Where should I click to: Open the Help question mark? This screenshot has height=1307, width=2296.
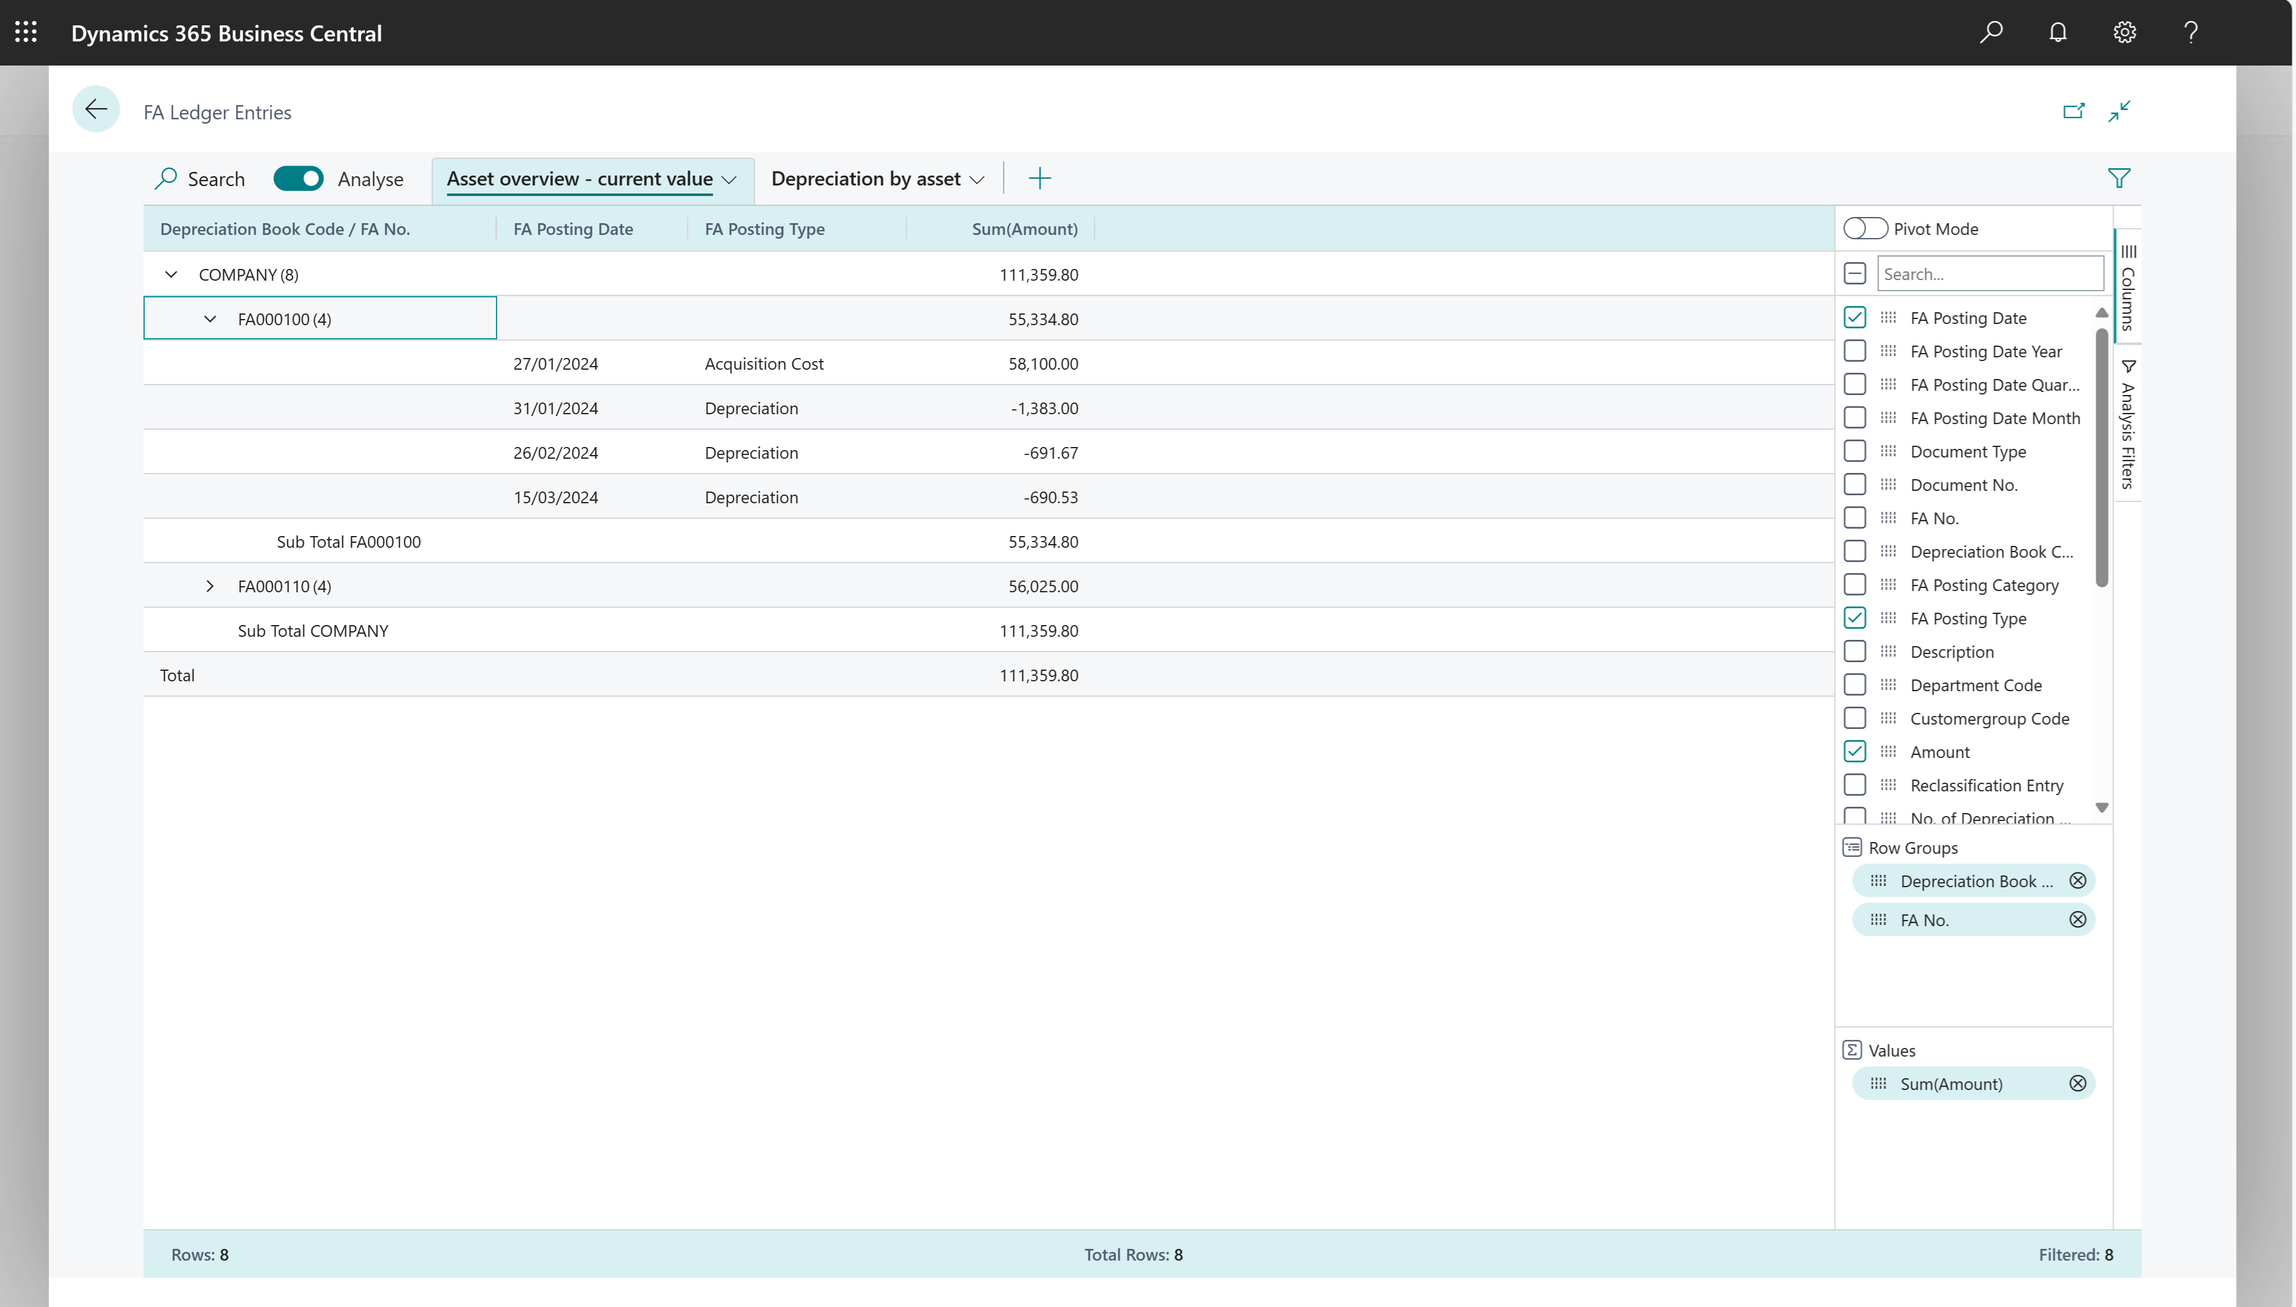point(2190,32)
